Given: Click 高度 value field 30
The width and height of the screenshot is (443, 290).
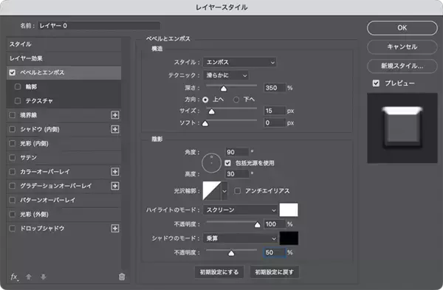Looking at the screenshot, I should [x=237, y=174].
